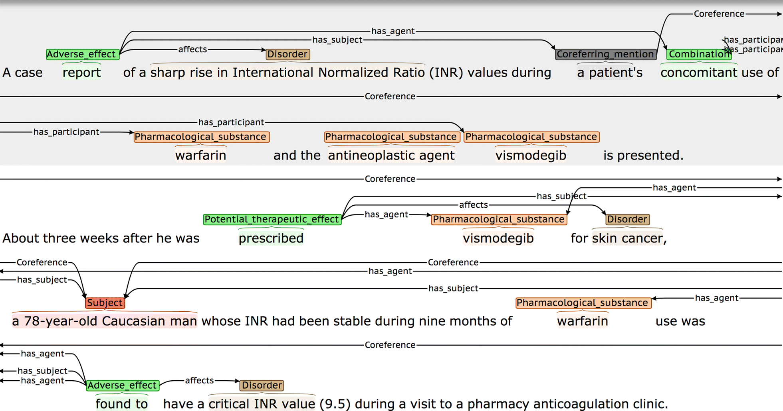
Task: Click the span "a 78-year-old Caucasian man"
Action: click(105, 321)
